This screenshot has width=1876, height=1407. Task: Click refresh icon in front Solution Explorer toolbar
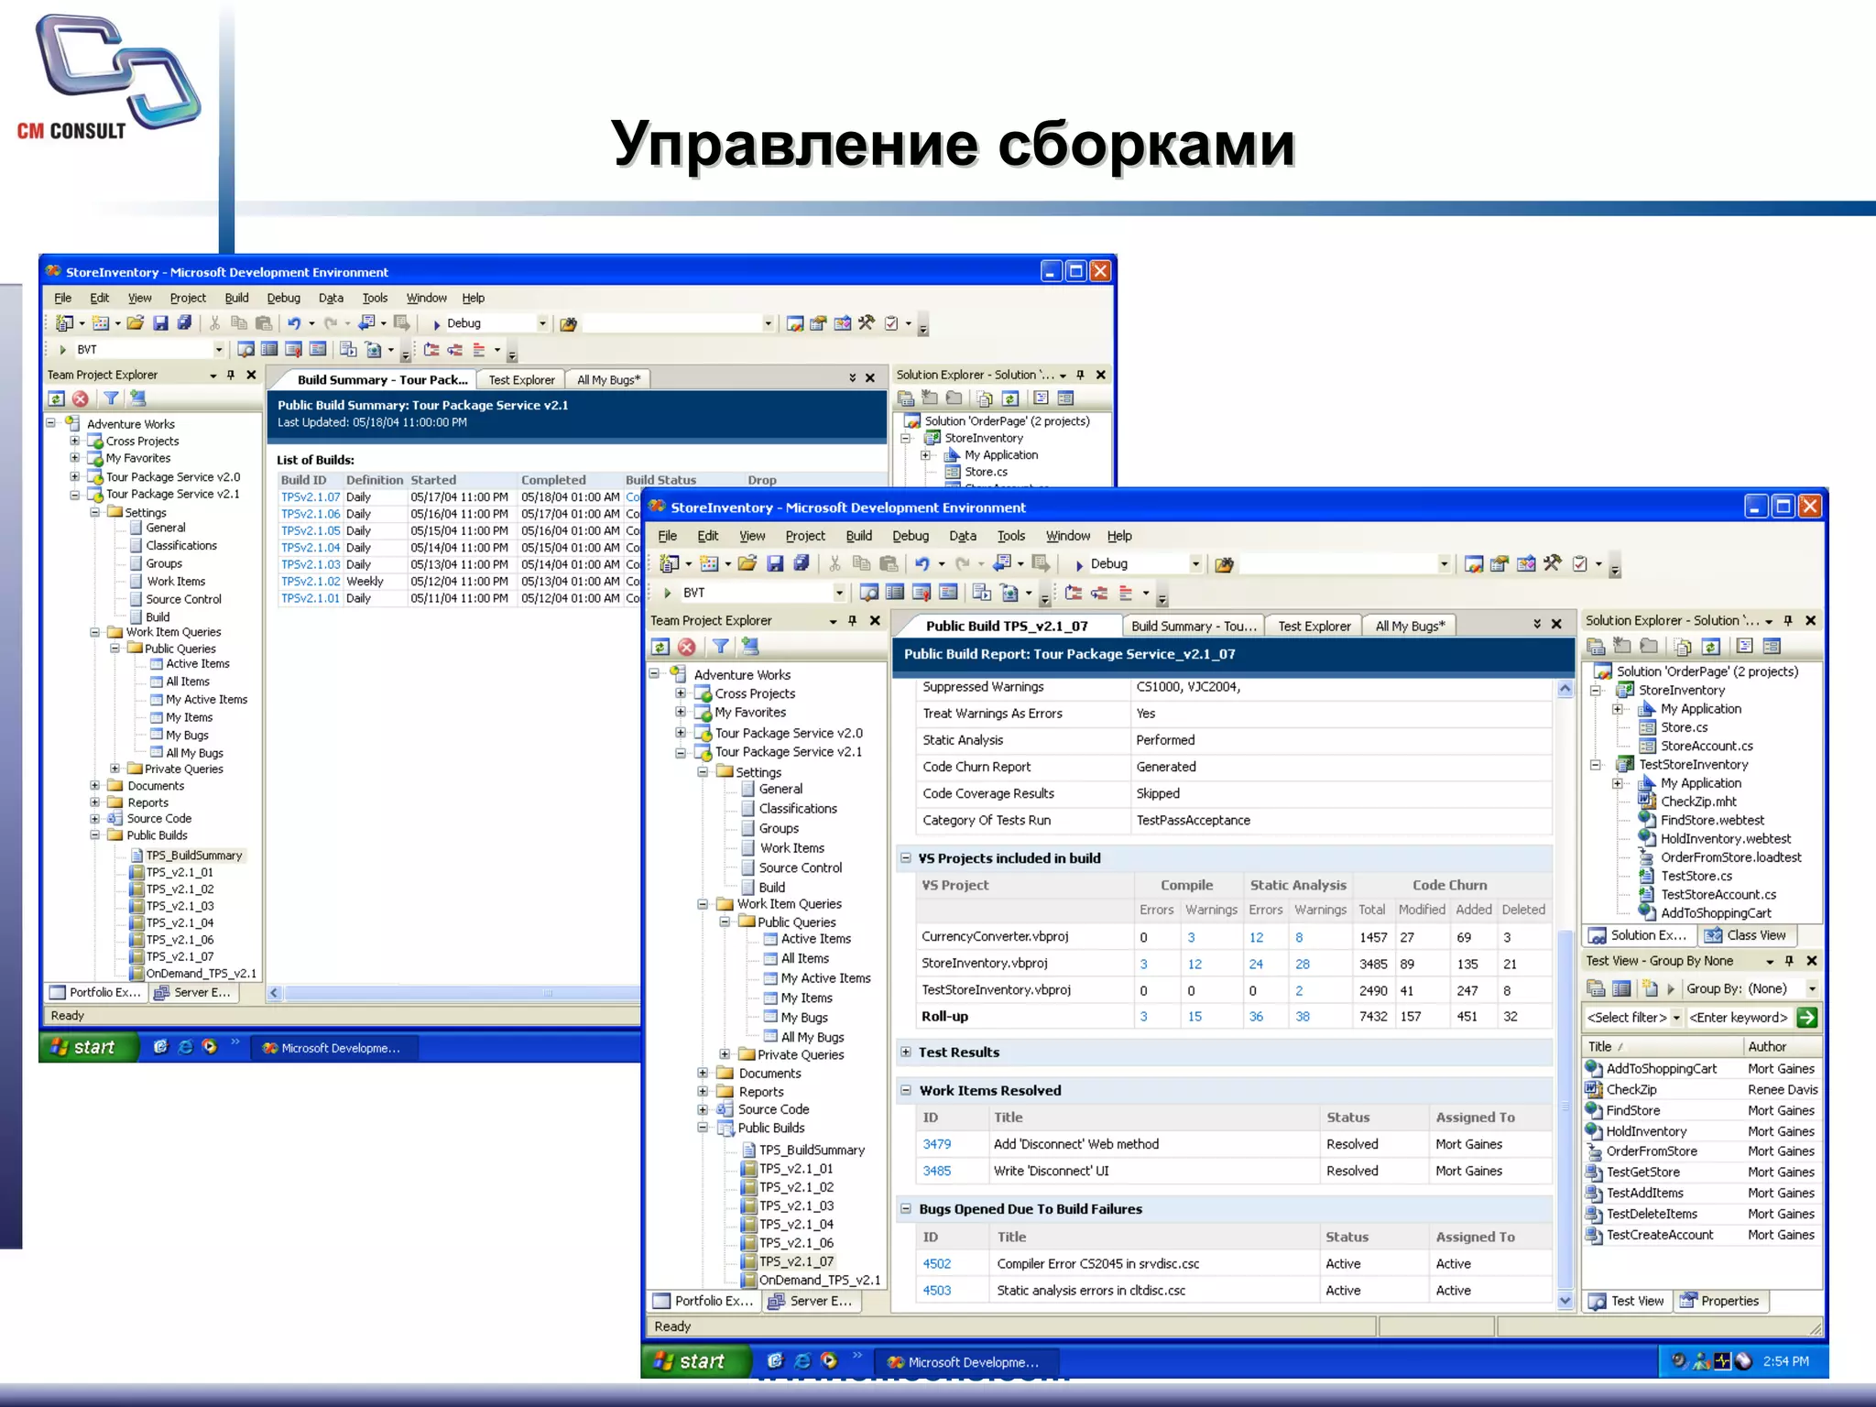coord(1710,647)
